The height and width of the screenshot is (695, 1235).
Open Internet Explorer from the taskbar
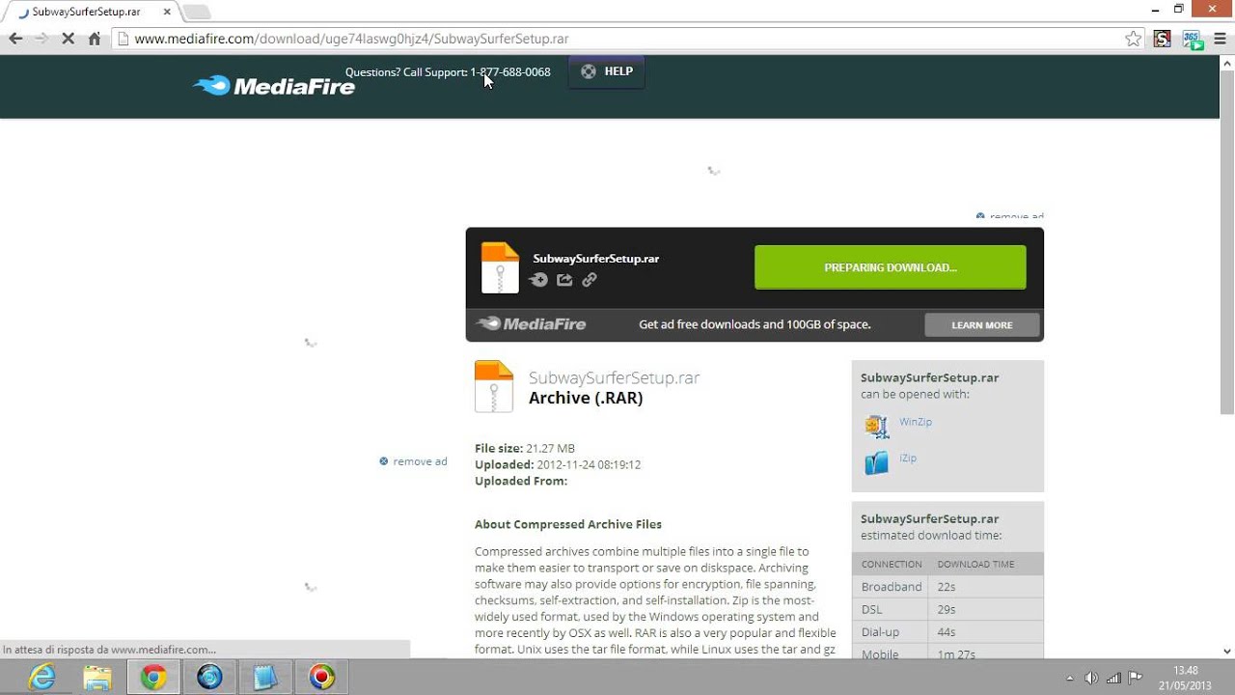coord(41,678)
